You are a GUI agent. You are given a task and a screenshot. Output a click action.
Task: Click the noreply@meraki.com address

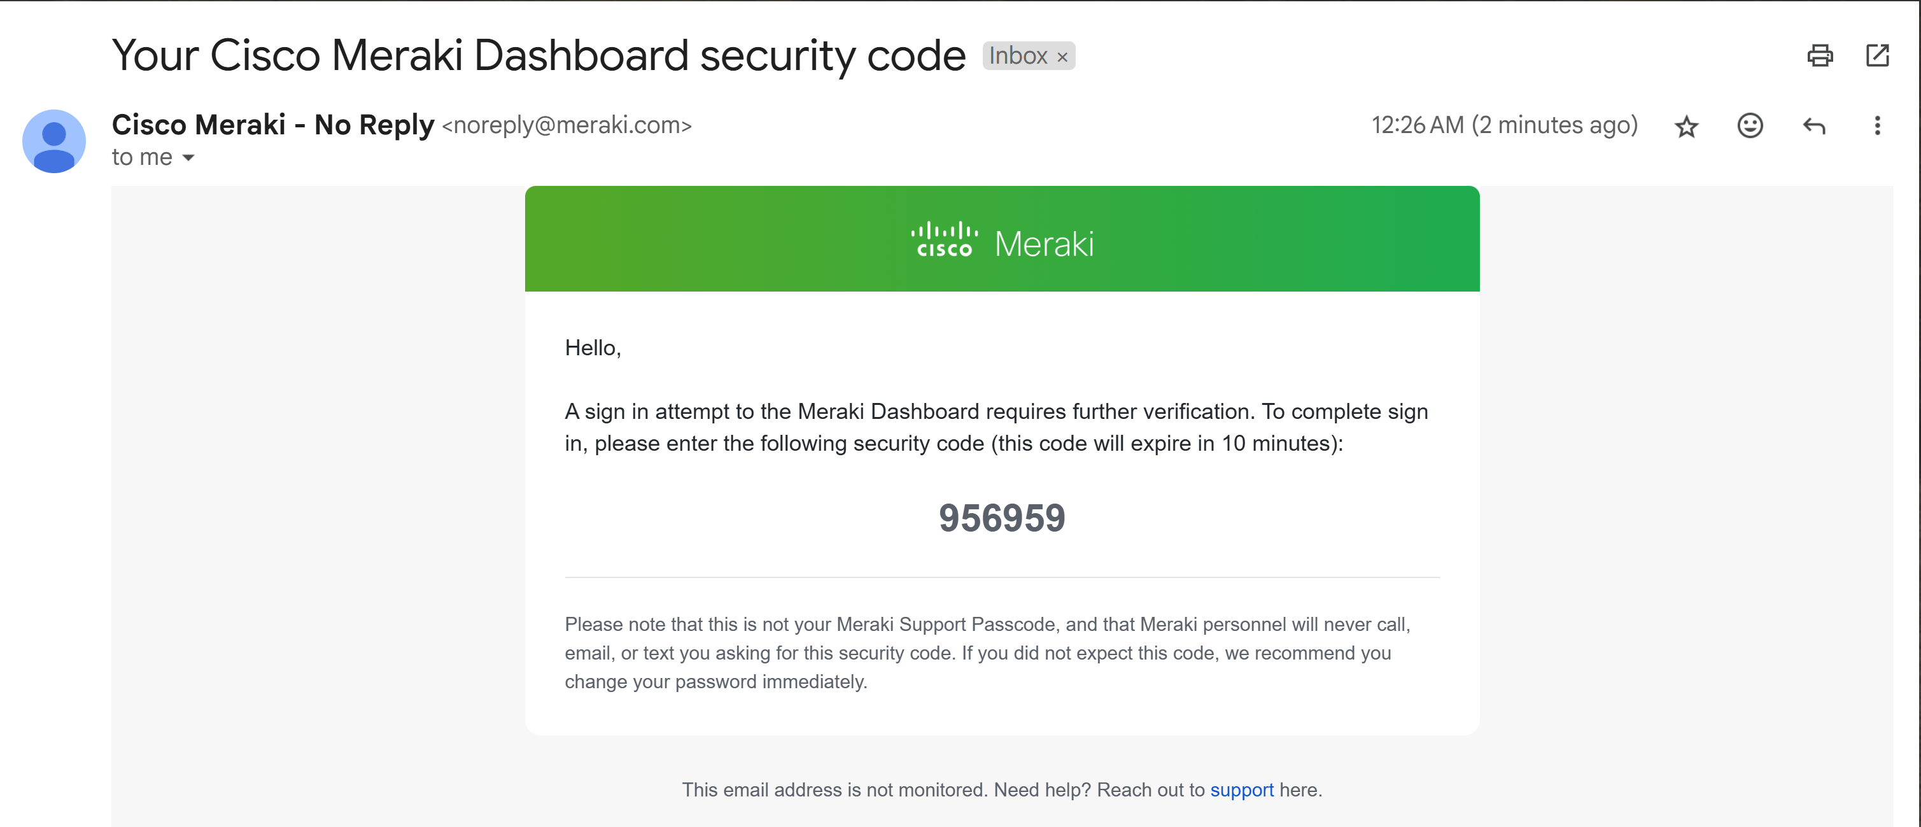pyautogui.click(x=566, y=125)
